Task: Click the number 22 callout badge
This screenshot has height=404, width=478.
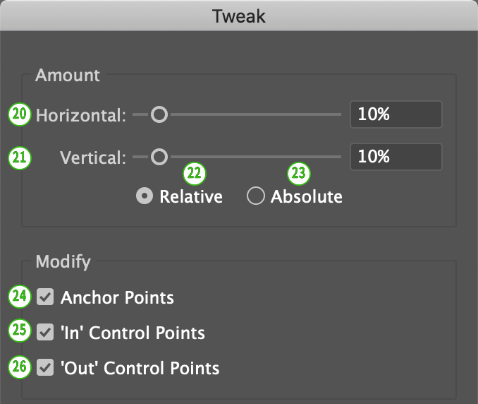Action: pos(194,173)
